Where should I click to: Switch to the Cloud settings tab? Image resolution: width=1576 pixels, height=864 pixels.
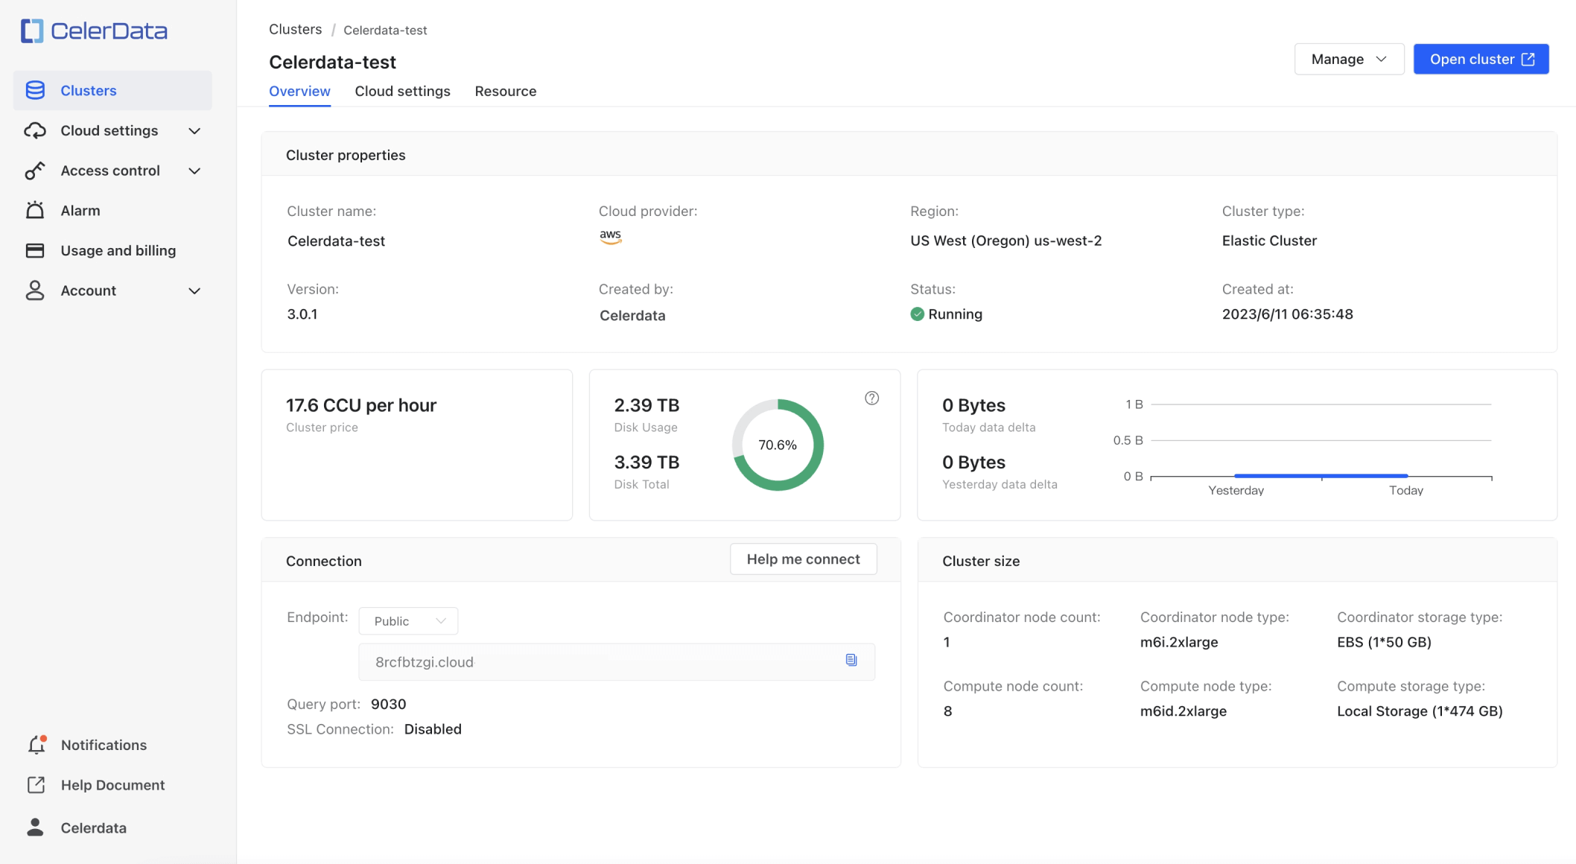point(402,91)
